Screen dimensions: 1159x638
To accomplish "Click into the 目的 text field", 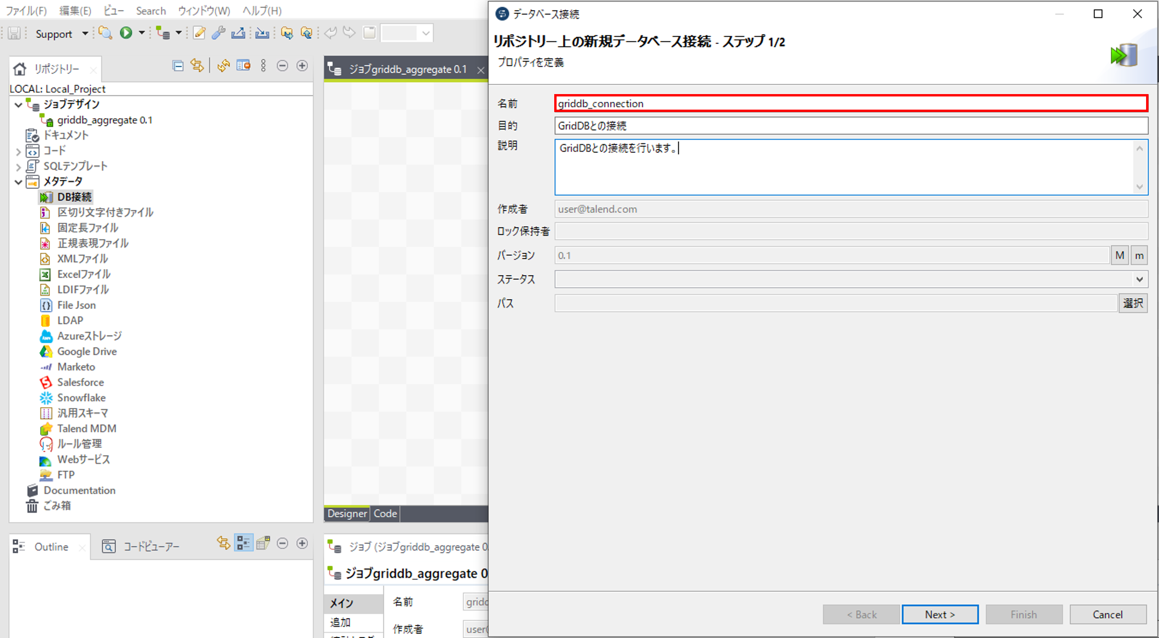I will click(x=850, y=126).
